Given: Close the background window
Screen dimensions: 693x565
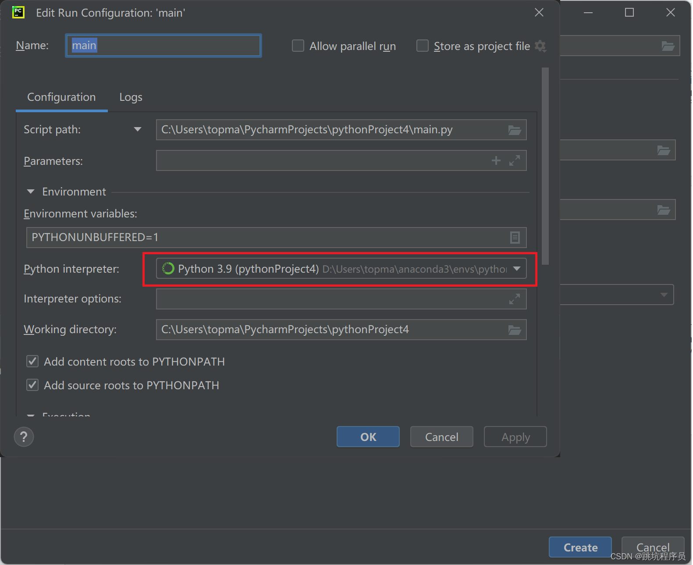Looking at the screenshot, I should click(x=671, y=12).
